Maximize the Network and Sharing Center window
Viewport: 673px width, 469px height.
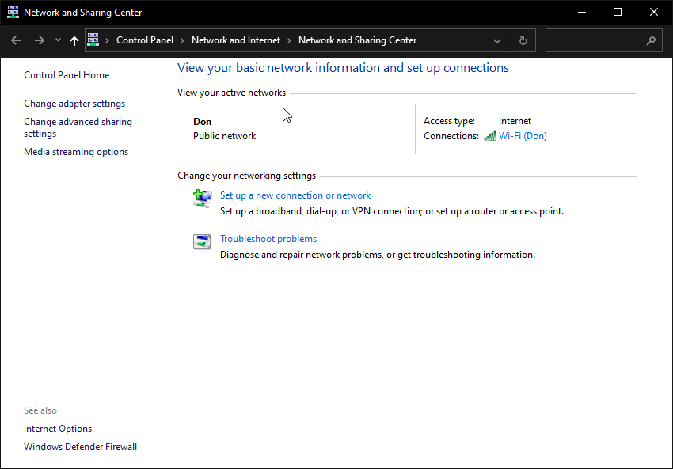618,12
